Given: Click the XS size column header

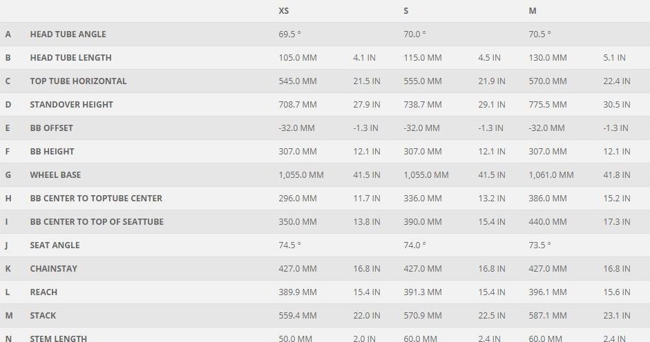Looking at the screenshot, I should pyautogui.click(x=284, y=11).
